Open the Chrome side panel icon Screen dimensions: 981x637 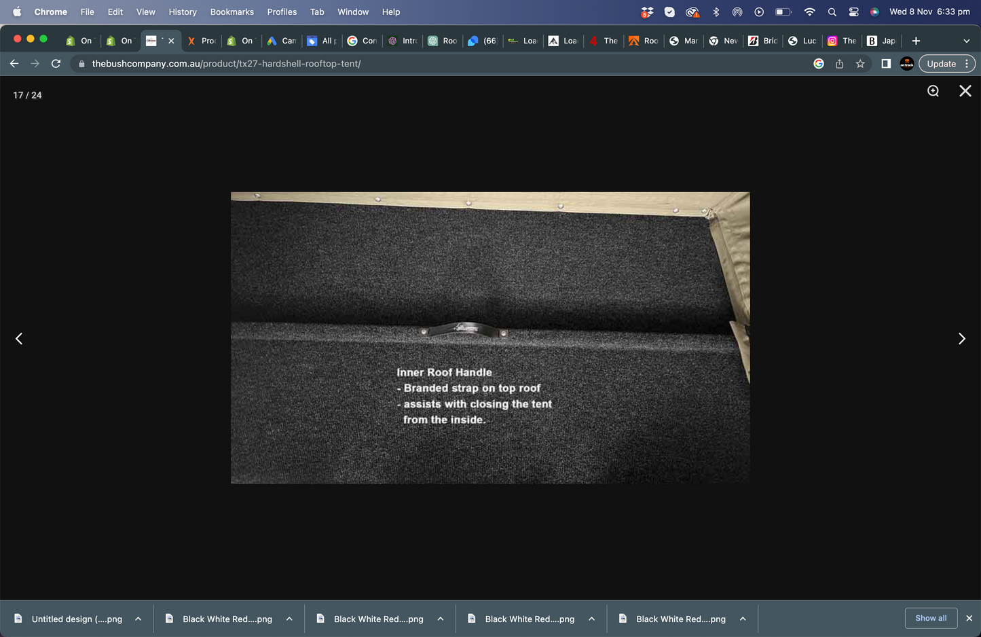point(886,64)
